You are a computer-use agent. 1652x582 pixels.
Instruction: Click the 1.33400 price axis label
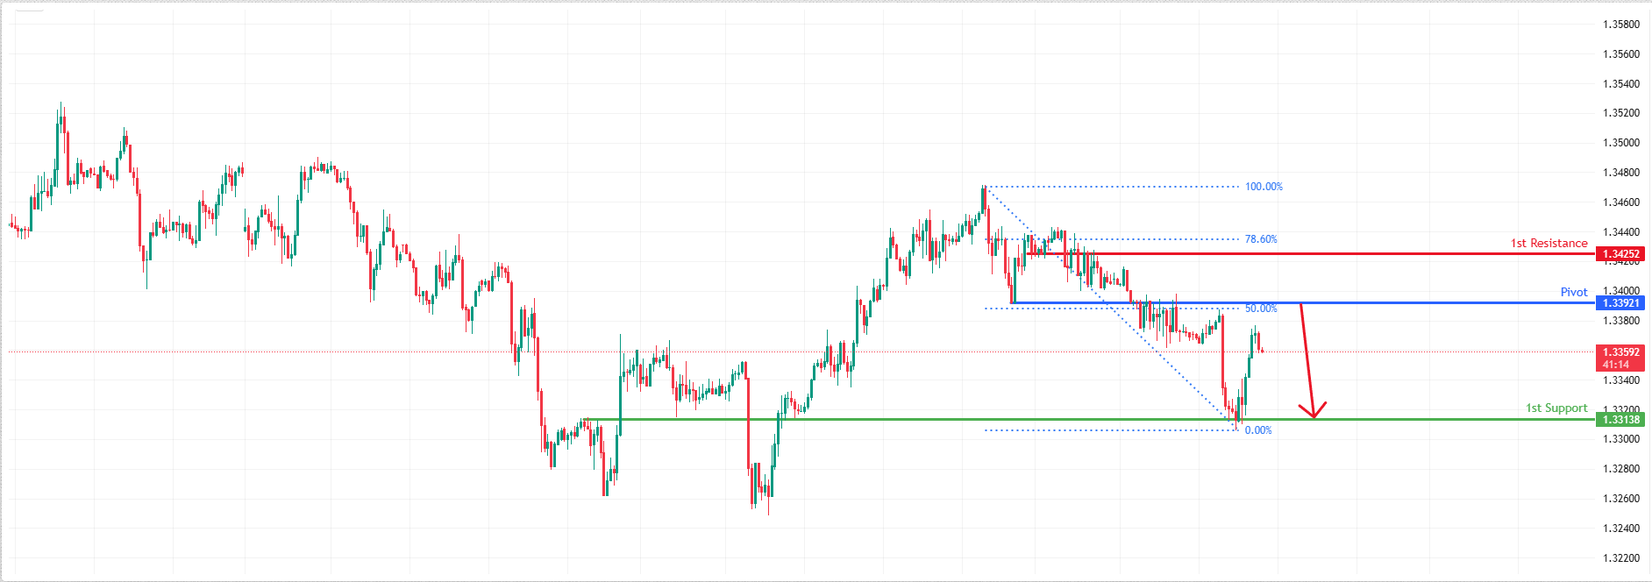tap(1620, 380)
